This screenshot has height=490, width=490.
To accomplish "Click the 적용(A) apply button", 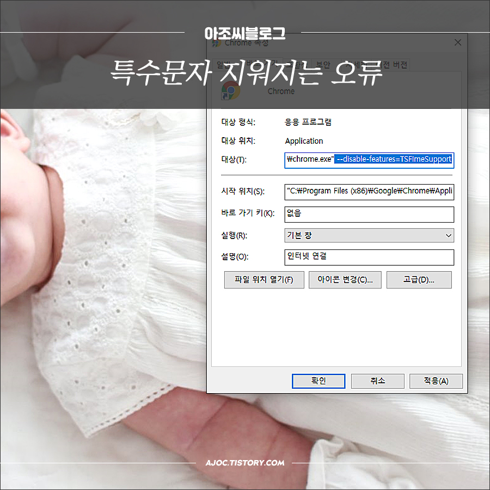I will [x=436, y=381].
